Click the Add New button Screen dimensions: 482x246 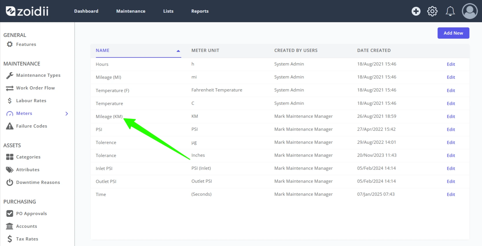[453, 33]
